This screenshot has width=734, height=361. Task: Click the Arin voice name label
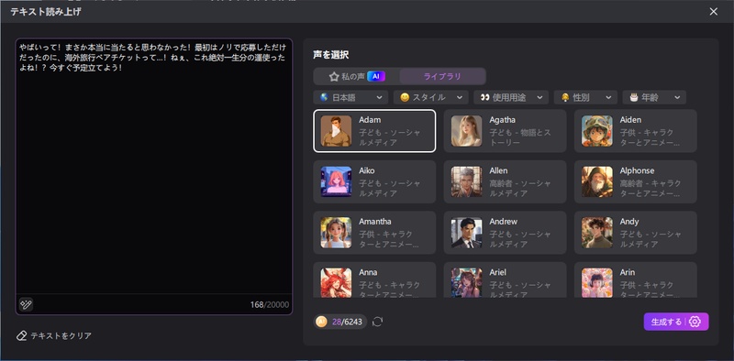pyautogui.click(x=628, y=272)
